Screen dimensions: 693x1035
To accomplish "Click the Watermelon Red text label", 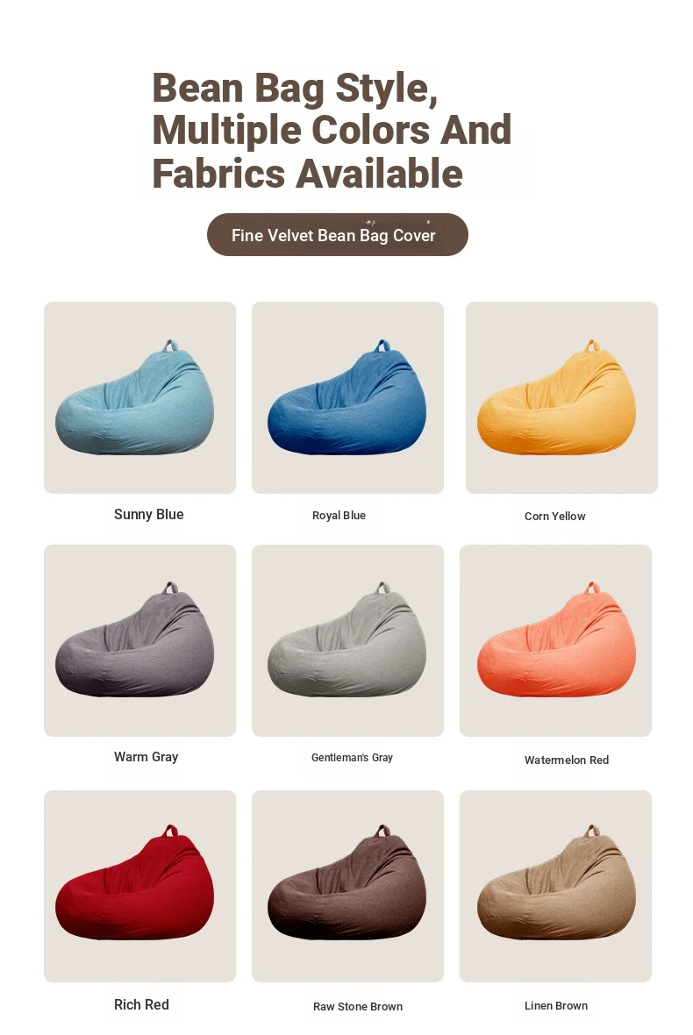I will point(567,760).
